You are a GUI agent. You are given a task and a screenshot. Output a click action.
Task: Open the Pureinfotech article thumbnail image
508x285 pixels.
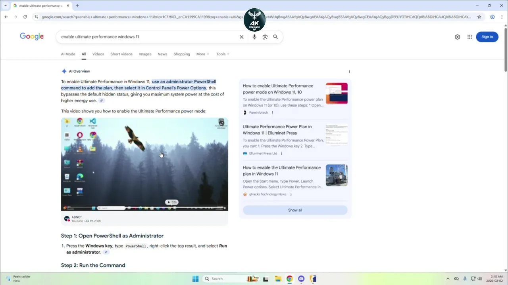pyautogui.click(x=337, y=93)
